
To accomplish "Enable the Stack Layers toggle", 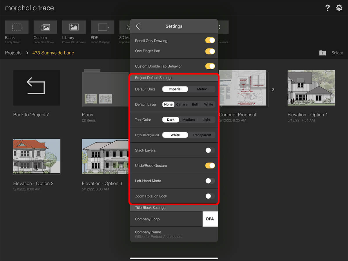I will pyautogui.click(x=210, y=150).
